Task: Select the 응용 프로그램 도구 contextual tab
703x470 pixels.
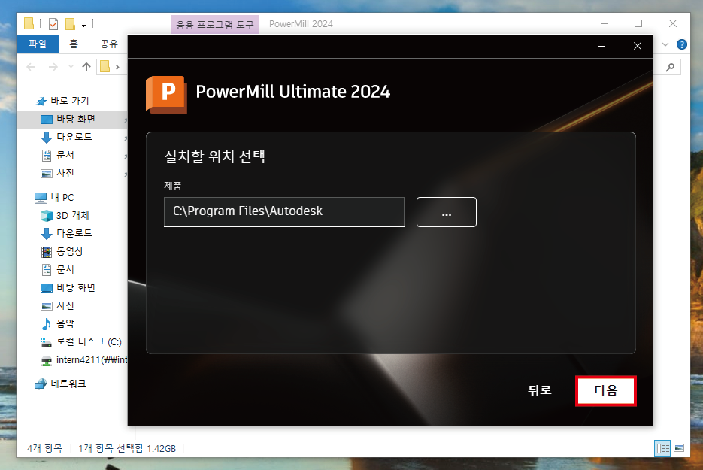Action: pyautogui.click(x=215, y=25)
